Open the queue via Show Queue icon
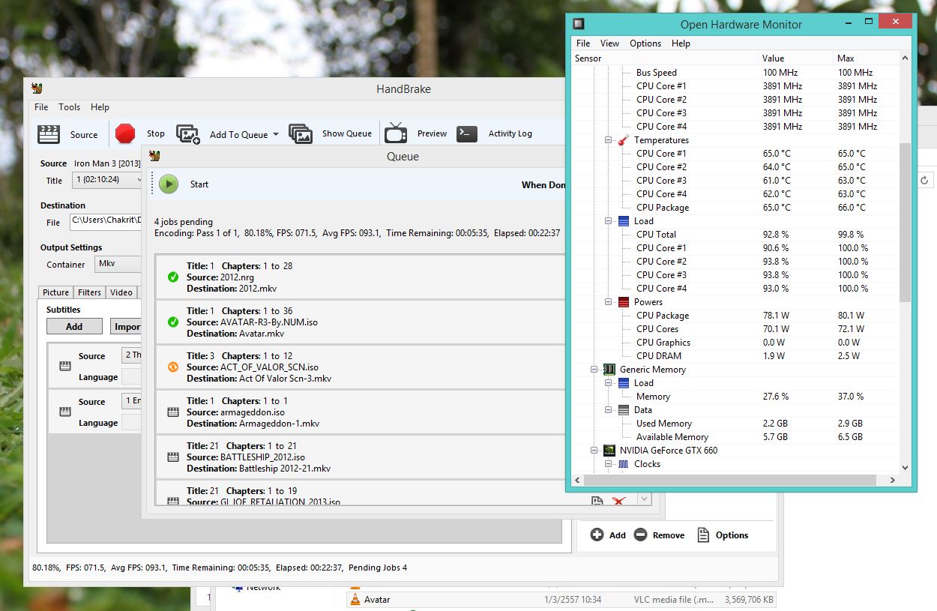This screenshot has width=937, height=611. (x=301, y=134)
